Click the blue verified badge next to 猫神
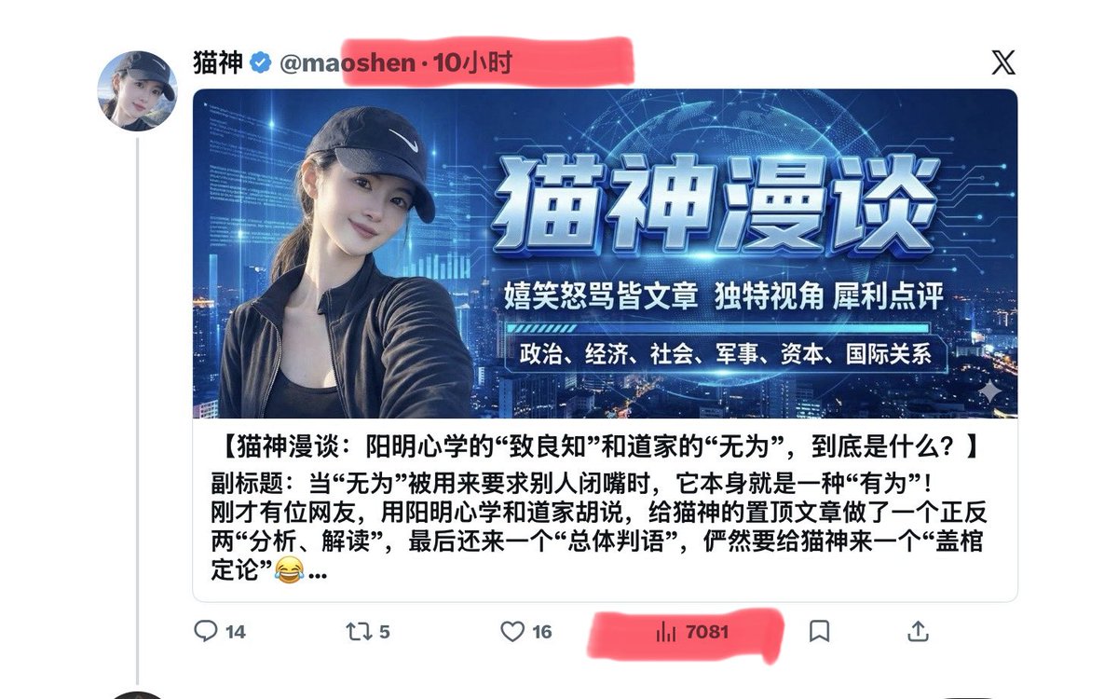 262,62
